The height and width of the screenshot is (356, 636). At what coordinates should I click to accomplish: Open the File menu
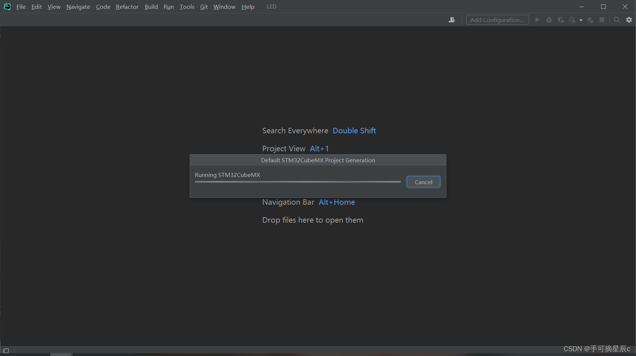[21, 7]
